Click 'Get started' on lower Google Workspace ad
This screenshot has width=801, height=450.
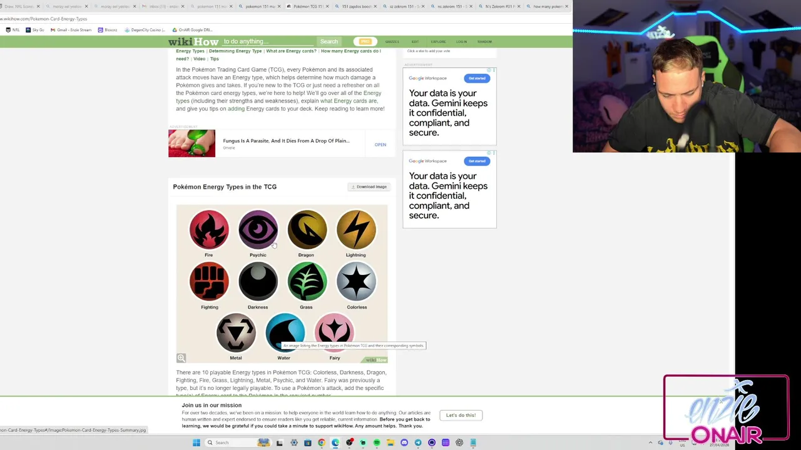point(476,161)
